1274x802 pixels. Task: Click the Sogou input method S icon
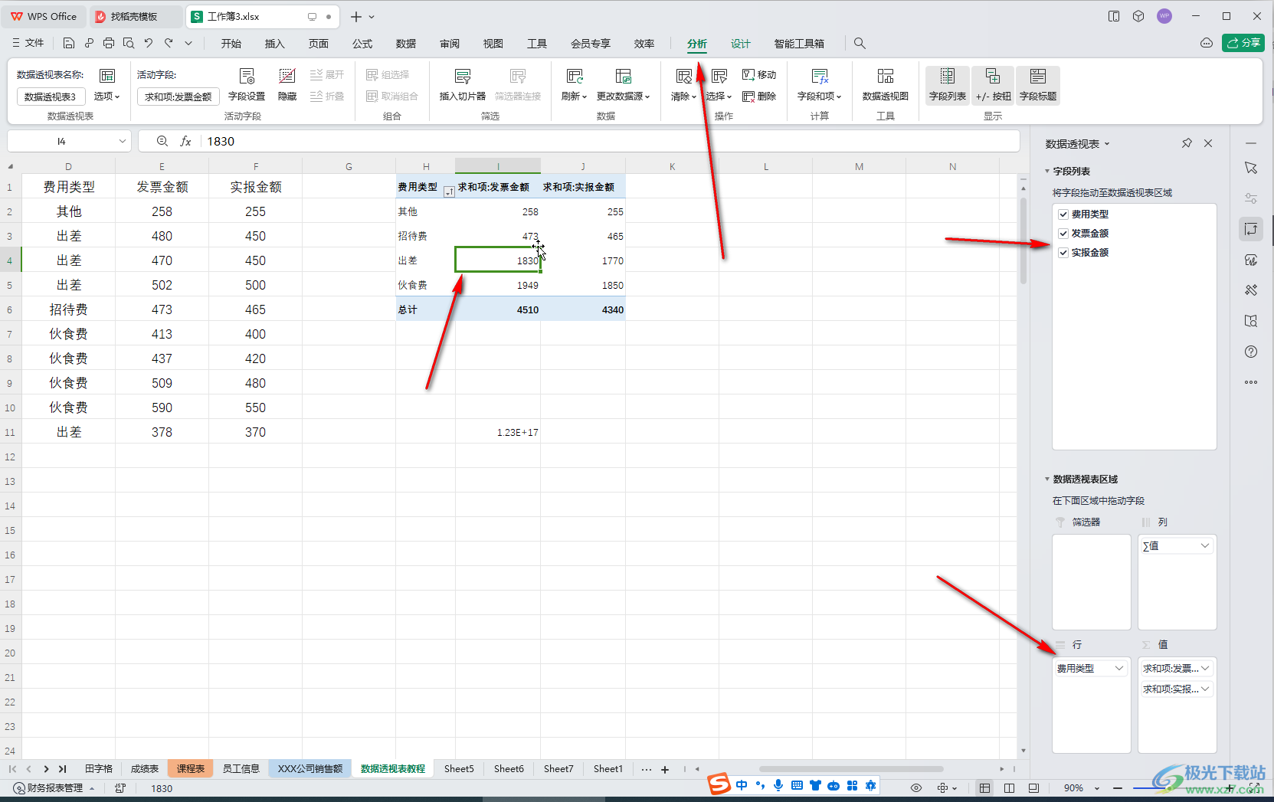pyautogui.click(x=719, y=784)
